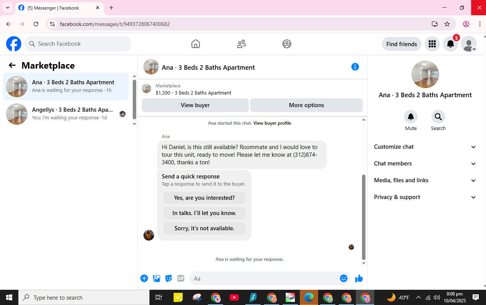The height and width of the screenshot is (305, 486).
Task: Mute the Ana conversation
Action: tap(411, 117)
